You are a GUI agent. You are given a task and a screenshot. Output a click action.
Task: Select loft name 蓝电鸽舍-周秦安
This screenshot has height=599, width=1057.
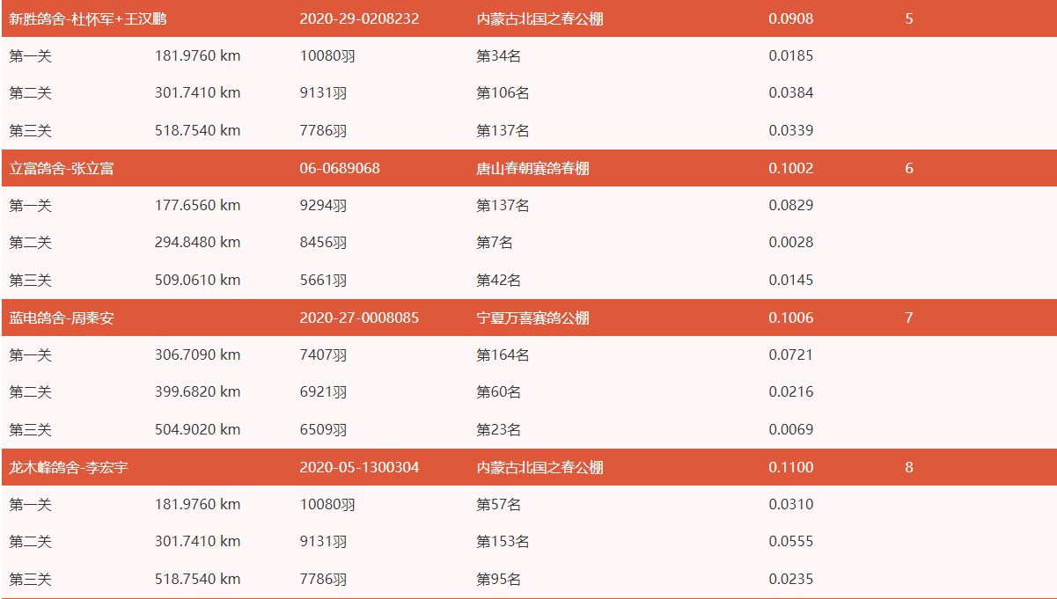(62, 318)
